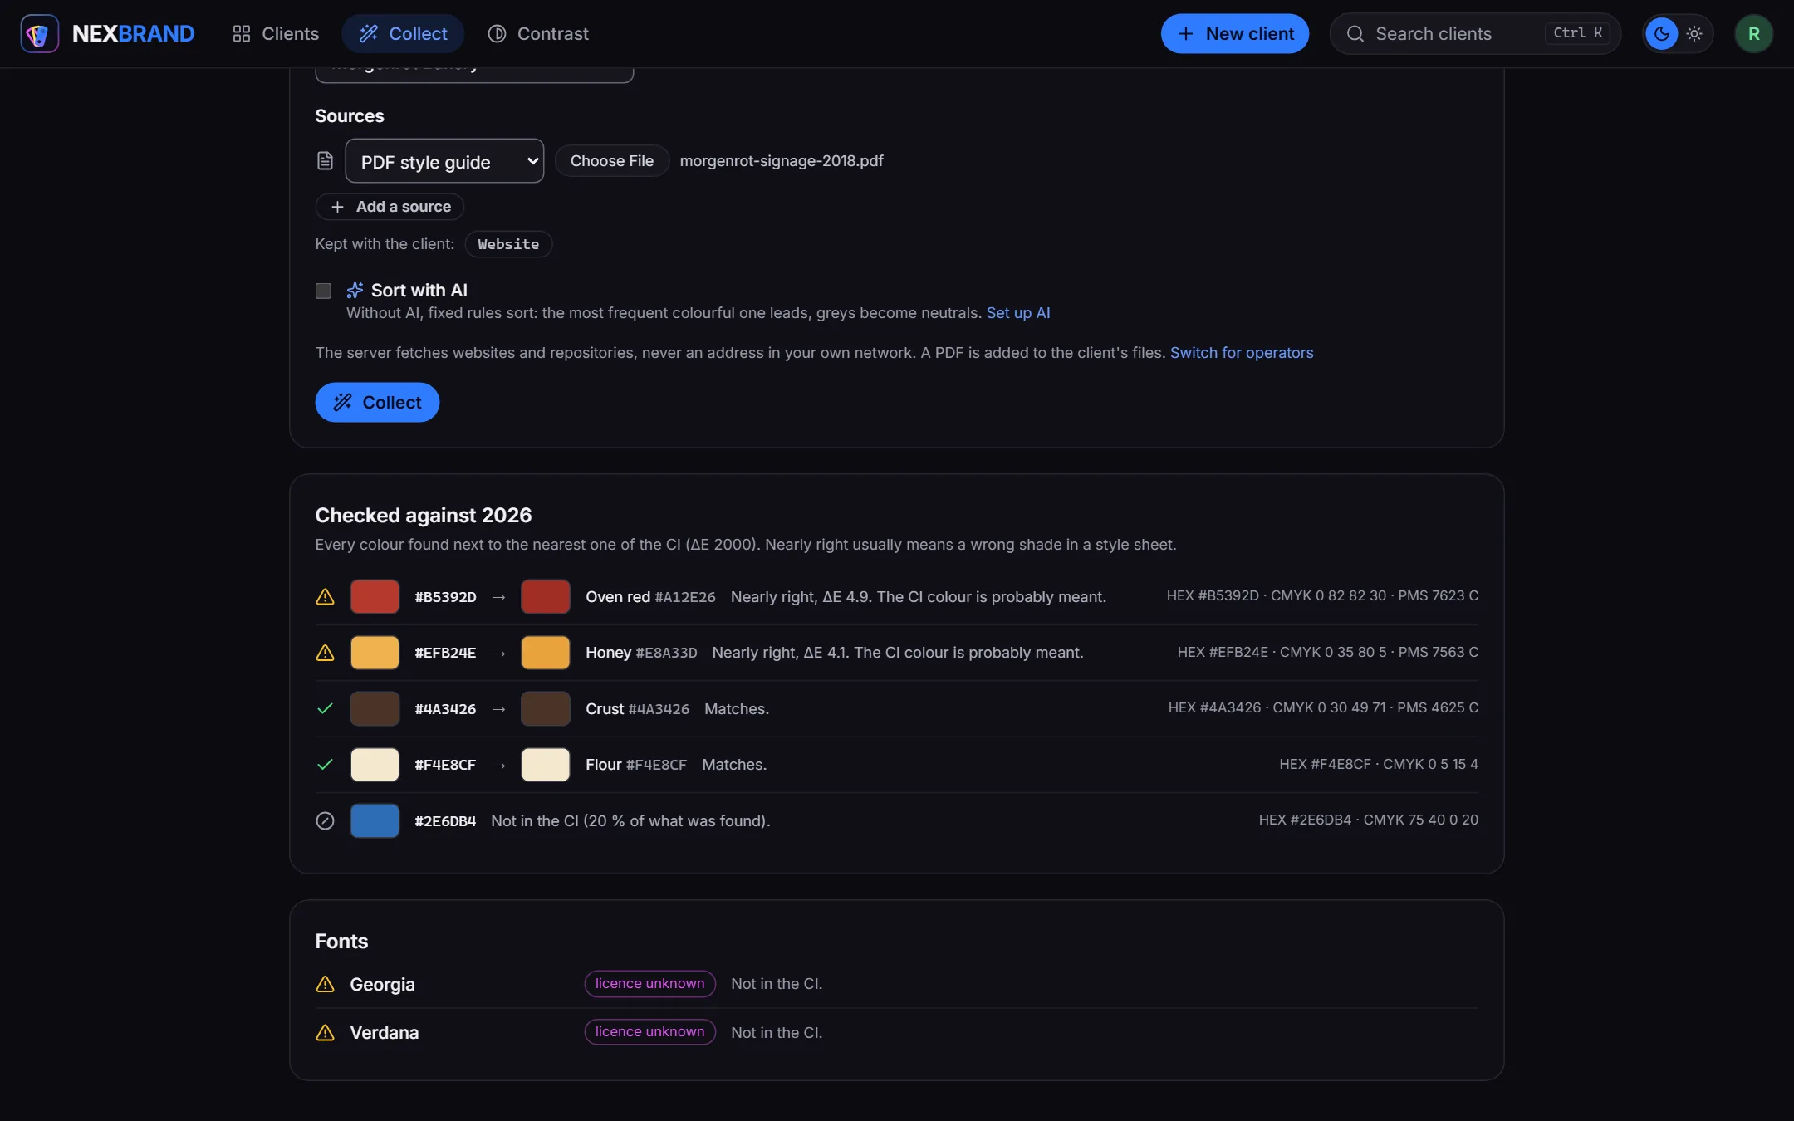
Task: Select the found #B5392D red swatch
Action: pyautogui.click(x=375, y=596)
